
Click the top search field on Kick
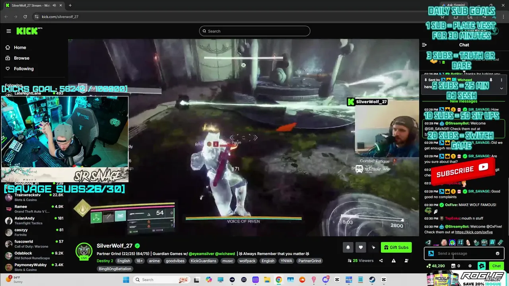click(x=254, y=31)
